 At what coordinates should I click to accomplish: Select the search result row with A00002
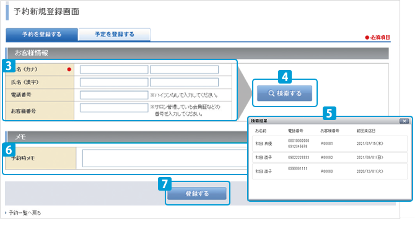330,157
